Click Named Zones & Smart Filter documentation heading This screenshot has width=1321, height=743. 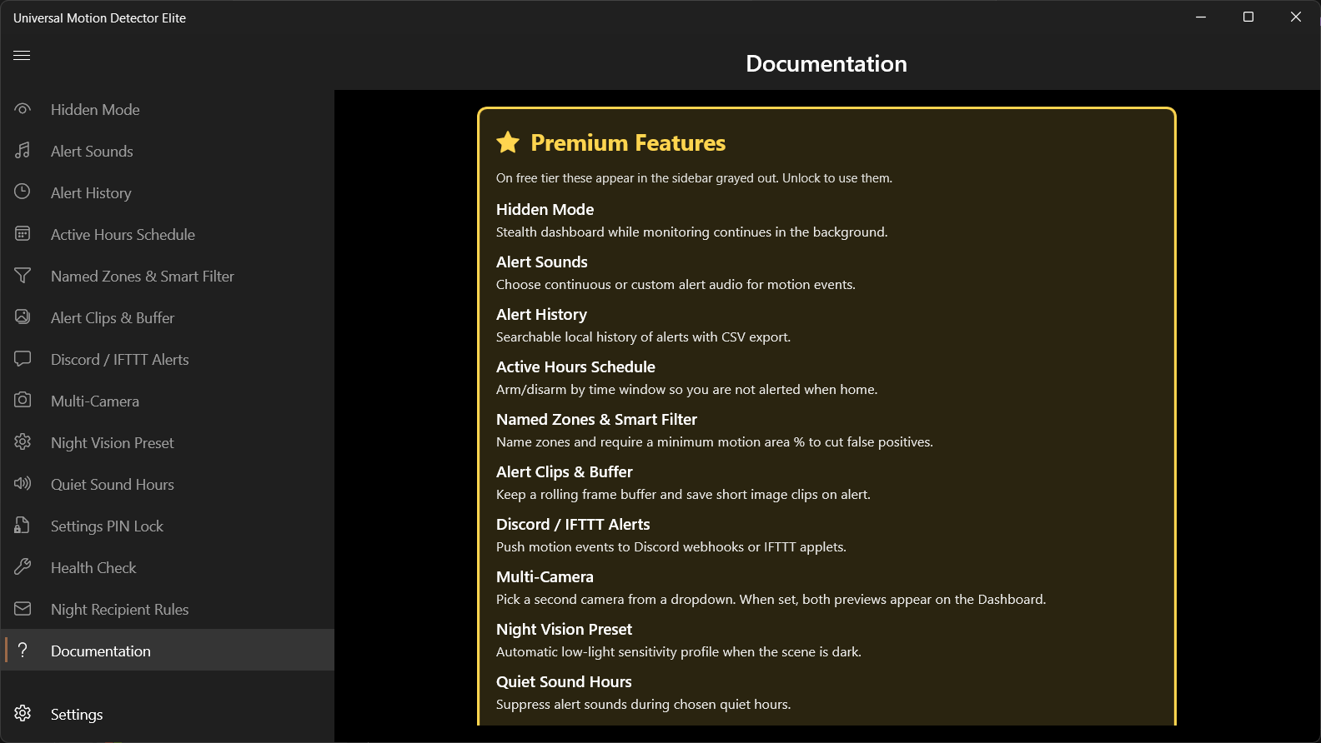click(596, 420)
